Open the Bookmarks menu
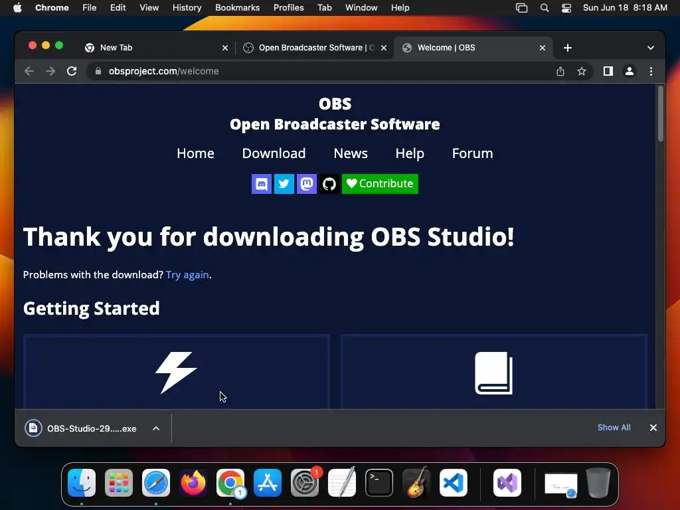The height and width of the screenshot is (510, 680). (x=237, y=8)
